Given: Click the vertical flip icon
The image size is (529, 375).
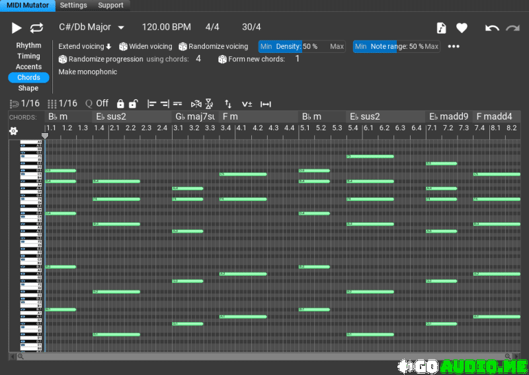Looking at the screenshot, I should [209, 104].
